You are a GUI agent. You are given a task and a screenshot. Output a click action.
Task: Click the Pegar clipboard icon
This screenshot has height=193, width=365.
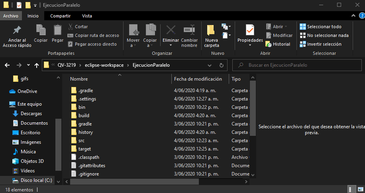coord(57,30)
